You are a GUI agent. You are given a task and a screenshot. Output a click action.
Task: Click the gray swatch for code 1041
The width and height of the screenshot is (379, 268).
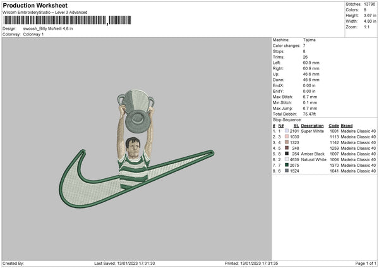[287, 171]
